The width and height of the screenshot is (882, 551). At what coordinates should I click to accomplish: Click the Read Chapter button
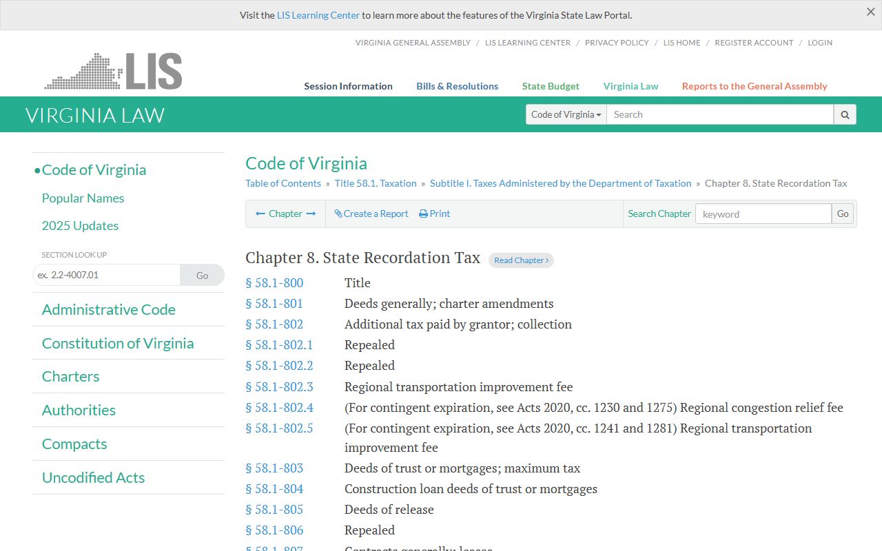[x=521, y=260]
